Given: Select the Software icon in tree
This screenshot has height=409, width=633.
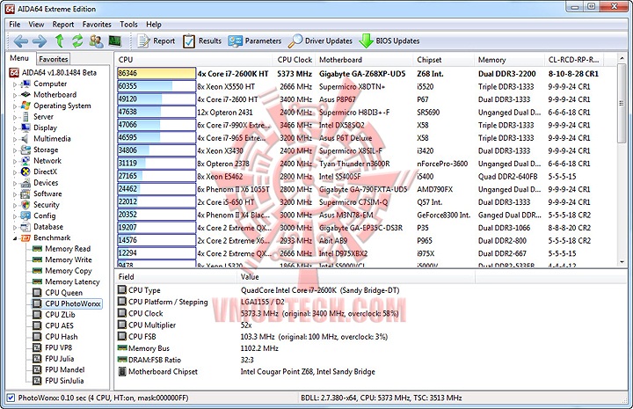Looking at the screenshot, I should coord(25,194).
